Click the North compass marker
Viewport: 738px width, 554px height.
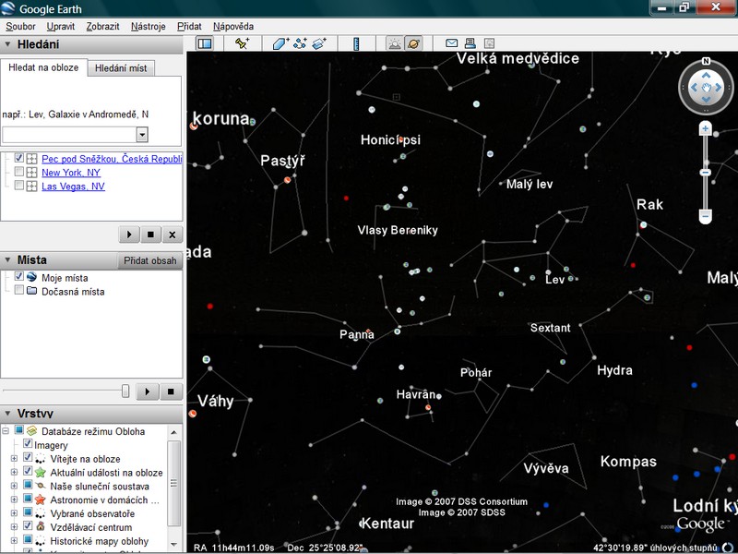click(706, 61)
